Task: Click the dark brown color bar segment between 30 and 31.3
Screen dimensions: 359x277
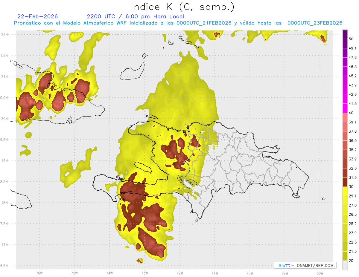Action: [x=345, y=182]
